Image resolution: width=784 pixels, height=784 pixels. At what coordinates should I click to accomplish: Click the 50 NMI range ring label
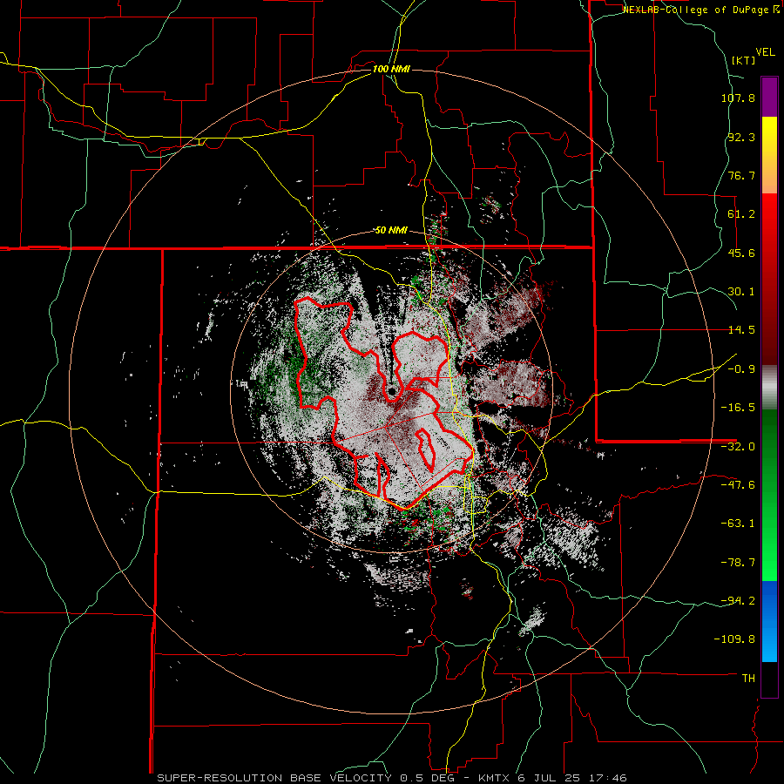point(391,231)
